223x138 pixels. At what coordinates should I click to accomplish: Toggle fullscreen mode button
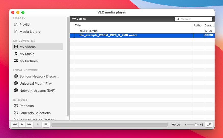pyautogui.click(x=209, y=125)
